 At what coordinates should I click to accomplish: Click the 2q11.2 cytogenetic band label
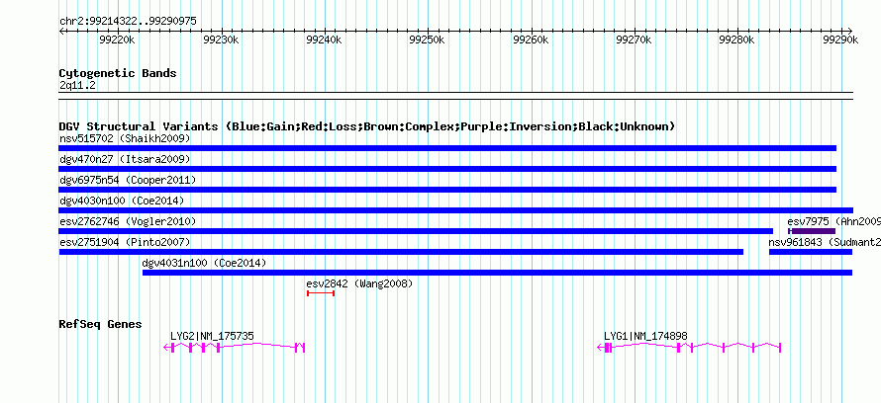(x=77, y=85)
